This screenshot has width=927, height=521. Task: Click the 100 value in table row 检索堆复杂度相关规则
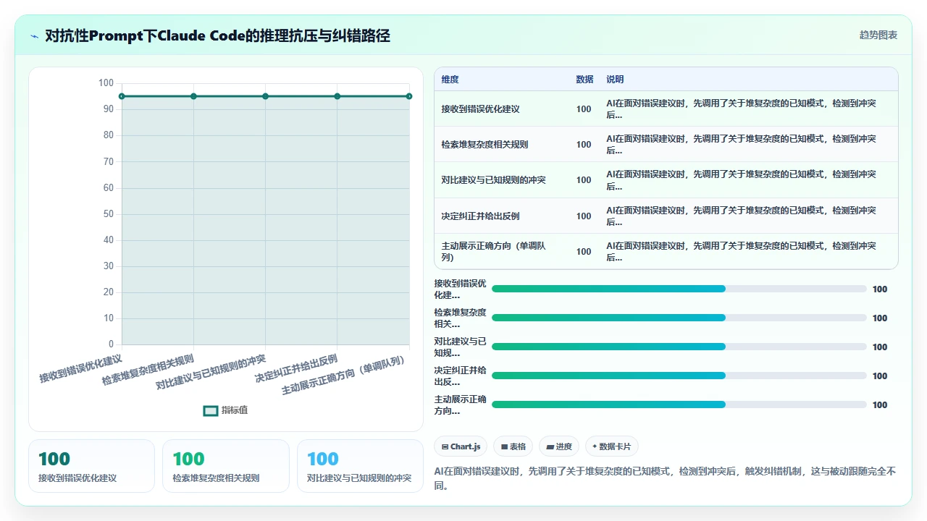(x=584, y=145)
